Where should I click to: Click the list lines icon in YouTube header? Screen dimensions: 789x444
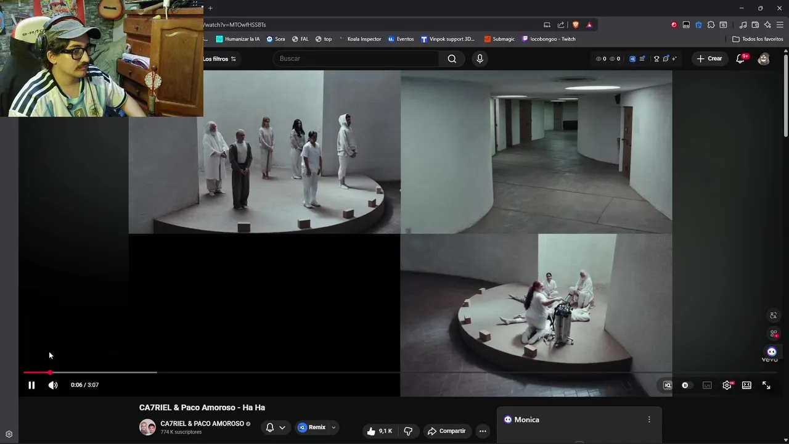click(x=642, y=59)
